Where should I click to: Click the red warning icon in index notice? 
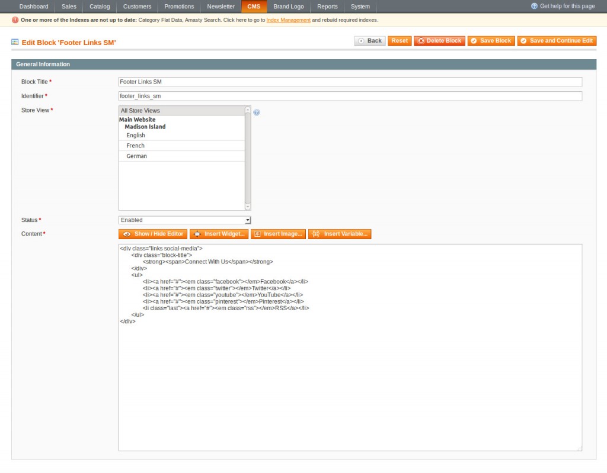tap(15, 20)
